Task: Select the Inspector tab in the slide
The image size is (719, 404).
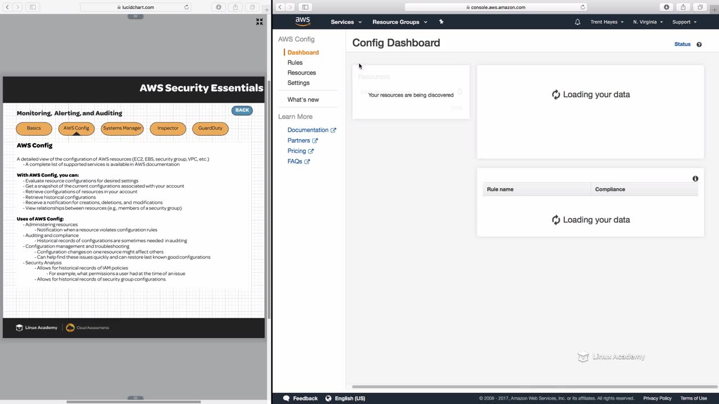Action: (x=168, y=128)
